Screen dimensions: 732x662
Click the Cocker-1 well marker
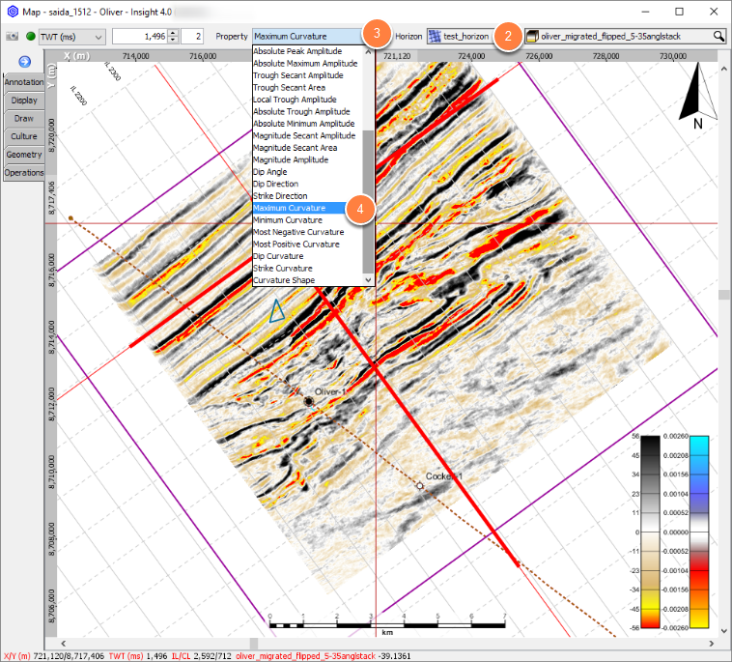pos(420,486)
